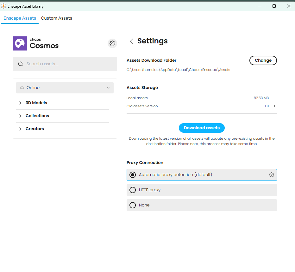This screenshot has height=272, width=295.
Task: Click the Old assets version label
Action: 142,106
